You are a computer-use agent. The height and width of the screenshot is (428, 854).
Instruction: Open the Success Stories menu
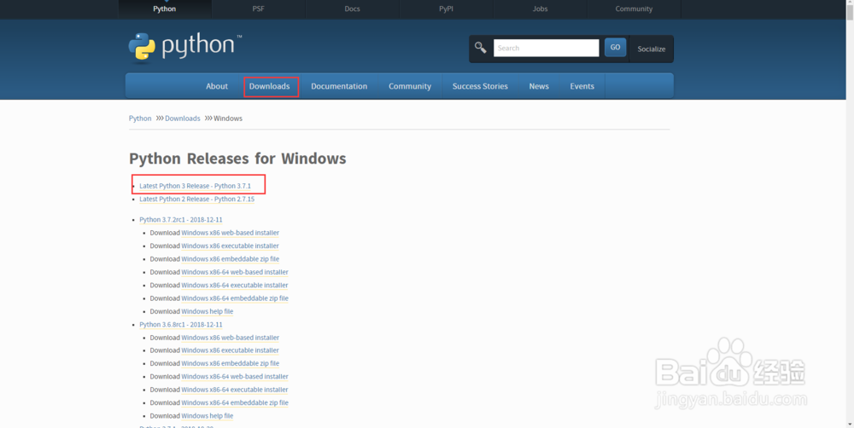pyautogui.click(x=480, y=86)
